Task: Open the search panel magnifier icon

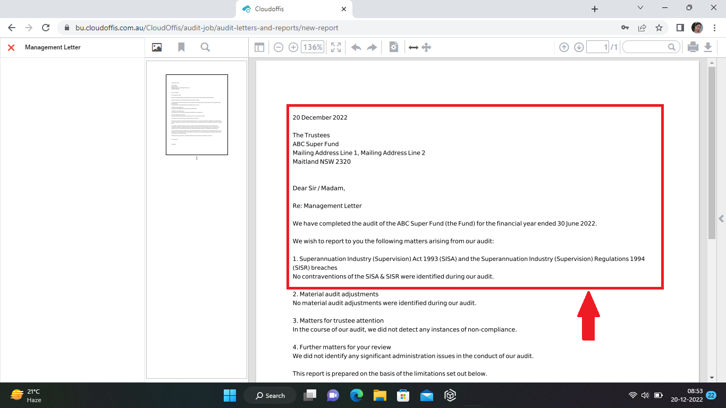Action: (x=205, y=47)
